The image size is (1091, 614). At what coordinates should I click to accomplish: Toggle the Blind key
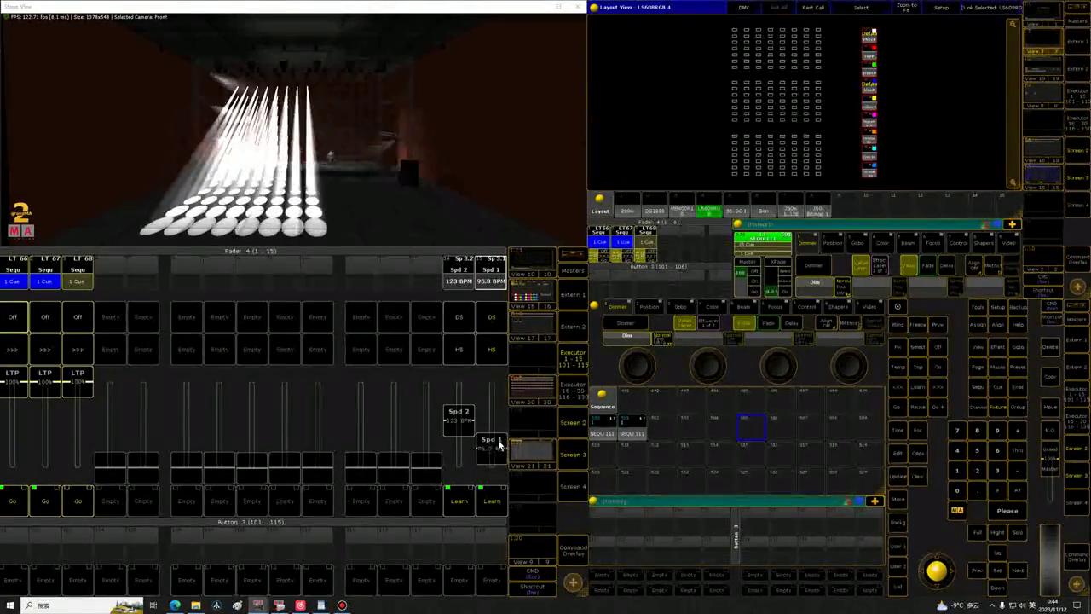898,325
